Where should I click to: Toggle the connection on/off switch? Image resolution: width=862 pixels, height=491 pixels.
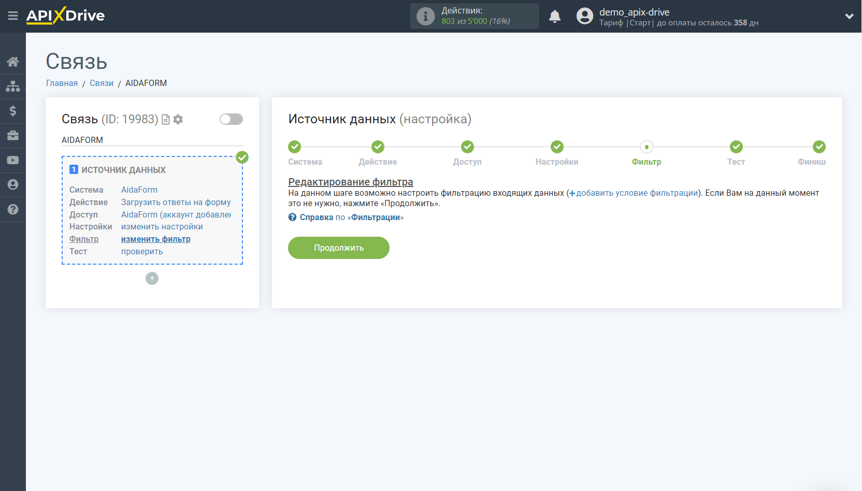[231, 119]
